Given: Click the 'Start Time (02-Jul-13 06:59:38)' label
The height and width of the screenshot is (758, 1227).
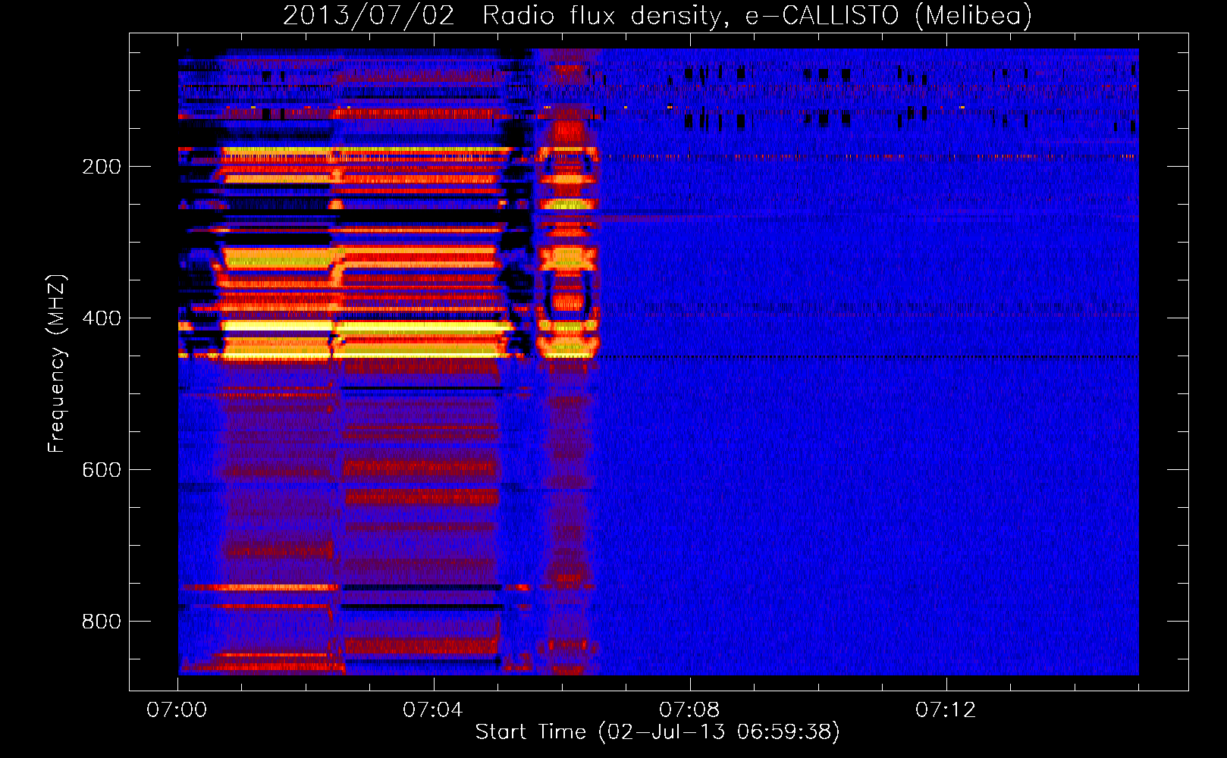Looking at the screenshot, I should pyautogui.click(x=657, y=732).
